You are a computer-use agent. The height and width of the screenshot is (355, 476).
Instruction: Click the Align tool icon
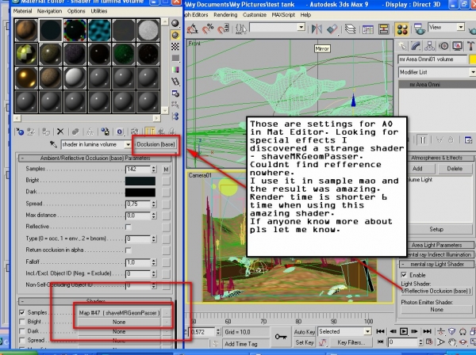click(332, 29)
